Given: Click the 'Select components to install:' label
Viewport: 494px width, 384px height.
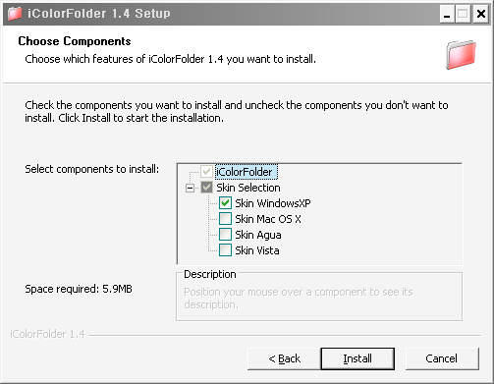Looking at the screenshot, I should point(92,169).
